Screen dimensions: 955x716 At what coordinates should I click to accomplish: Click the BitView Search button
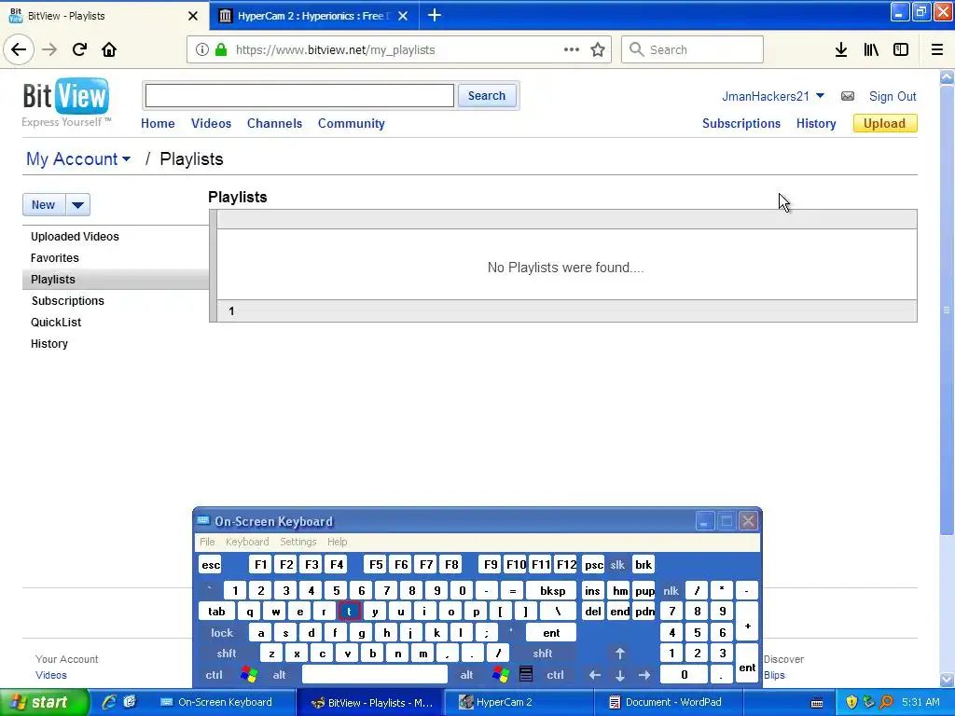487,96
